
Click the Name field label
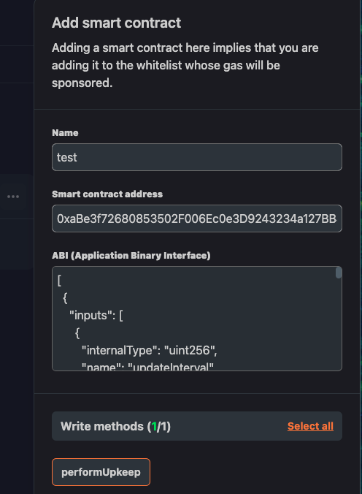[x=65, y=133]
